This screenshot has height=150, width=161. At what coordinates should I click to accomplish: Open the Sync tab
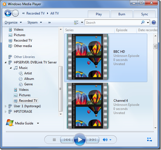coord(144,14)
